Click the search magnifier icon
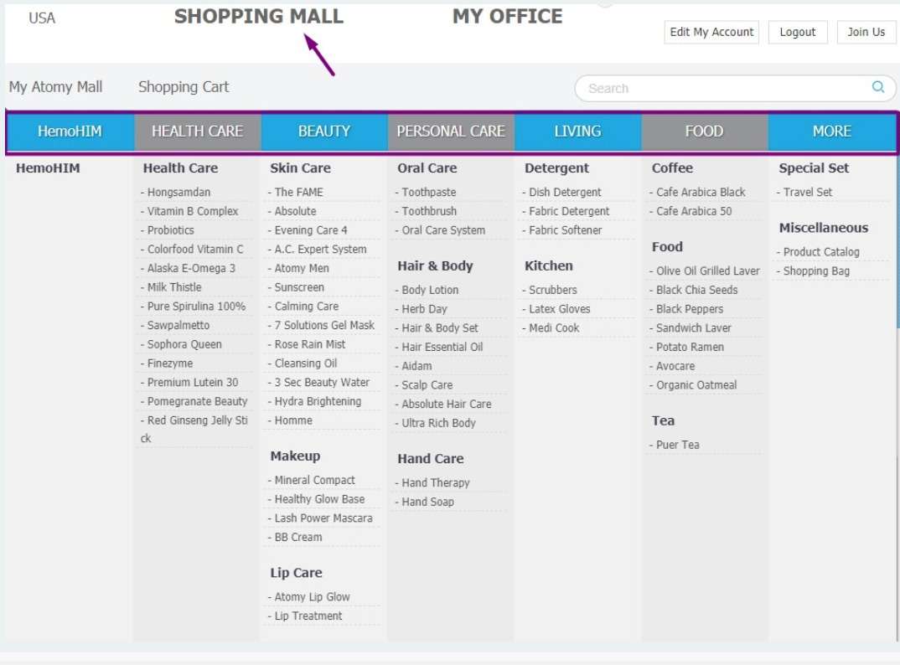The height and width of the screenshot is (665, 900). point(877,86)
